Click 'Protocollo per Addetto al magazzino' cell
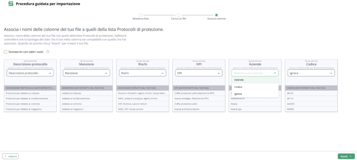 (30, 109)
